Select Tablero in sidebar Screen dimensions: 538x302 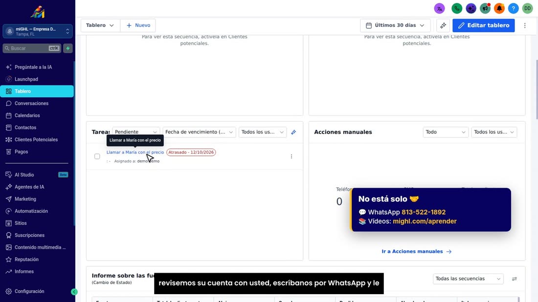pos(37,91)
